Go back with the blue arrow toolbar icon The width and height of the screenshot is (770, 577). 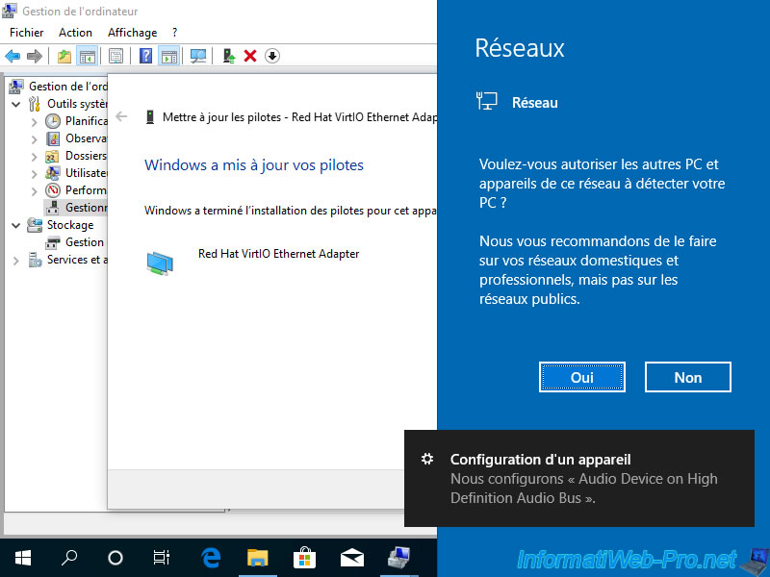click(x=13, y=56)
